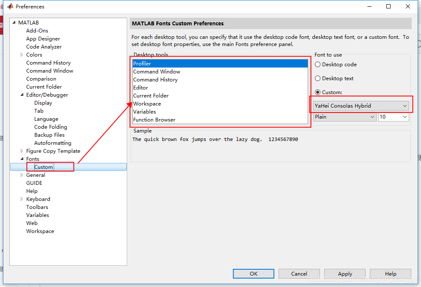Maximize the Preferences window
421x287 pixels.
(388, 6)
